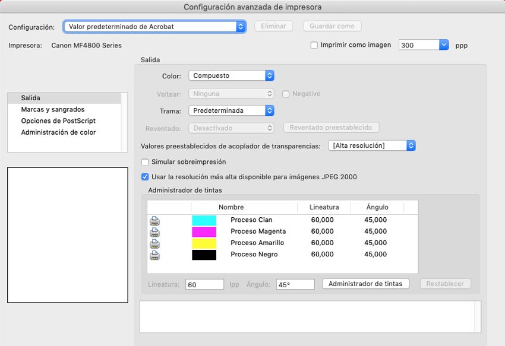Click the printer icon beside Proceso Cian
Screen dimensions: 505x346
155,220
